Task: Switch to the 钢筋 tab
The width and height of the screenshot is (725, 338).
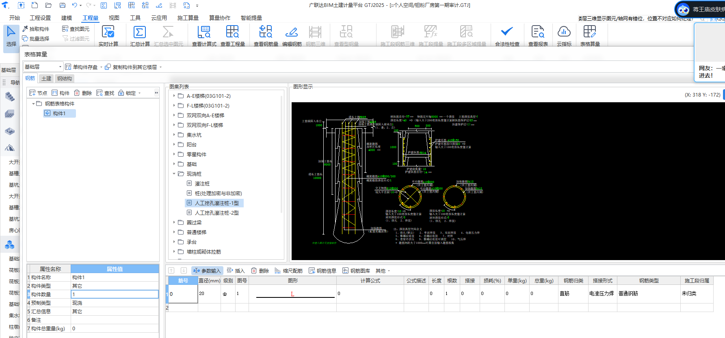Action: click(30, 78)
